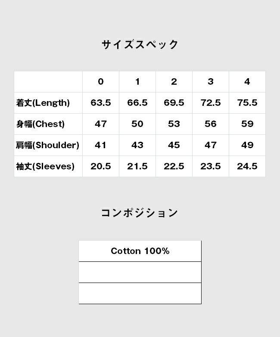Image resolution: width=280 pixels, height=337 pixels.
Task: Select size 2 column header
Action: 174,82
